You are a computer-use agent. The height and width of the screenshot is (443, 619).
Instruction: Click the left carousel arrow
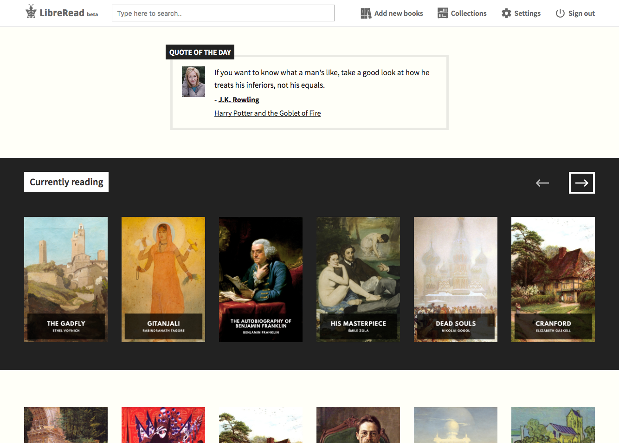pyautogui.click(x=542, y=182)
